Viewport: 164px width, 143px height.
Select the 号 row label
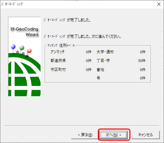(x=98, y=78)
